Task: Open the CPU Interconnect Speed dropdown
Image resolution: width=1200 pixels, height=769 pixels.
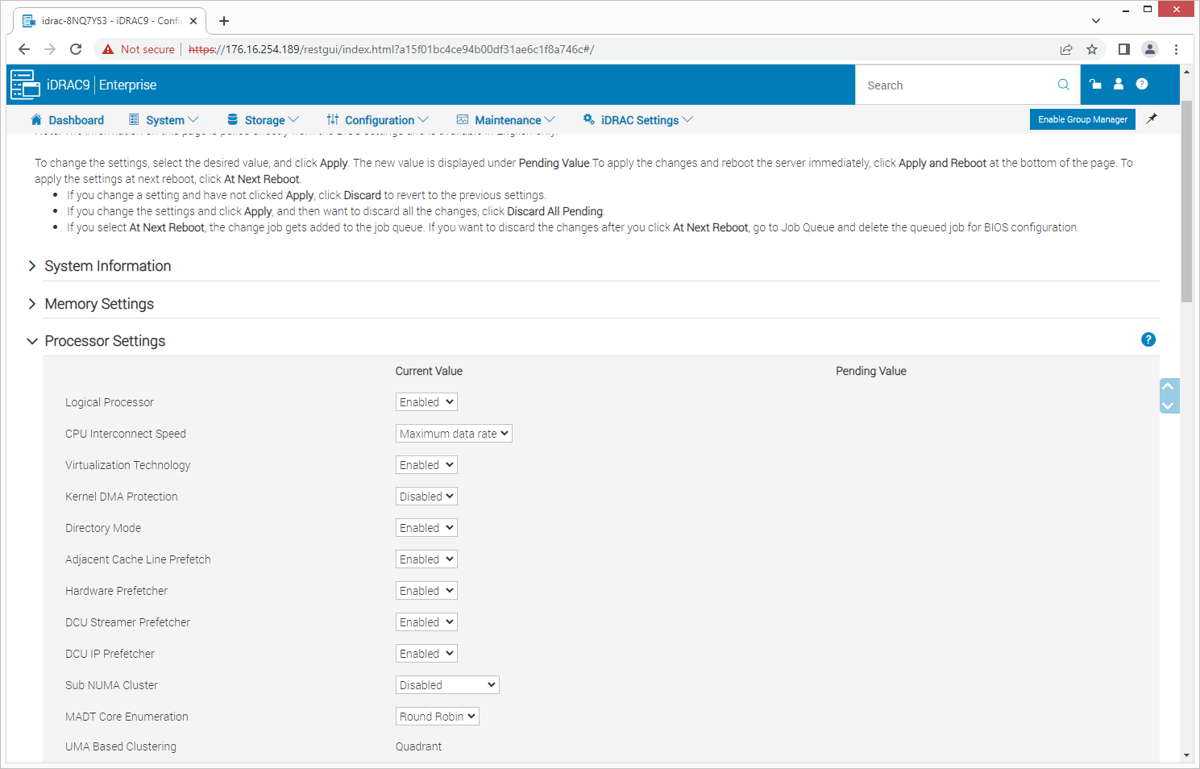Action: tap(454, 433)
